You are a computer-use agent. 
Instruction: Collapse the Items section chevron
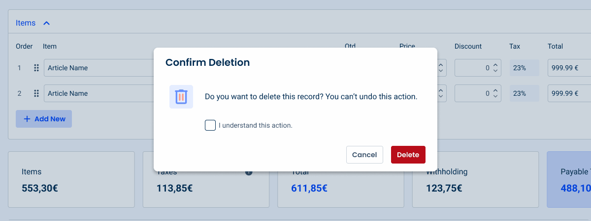coord(47,23)
